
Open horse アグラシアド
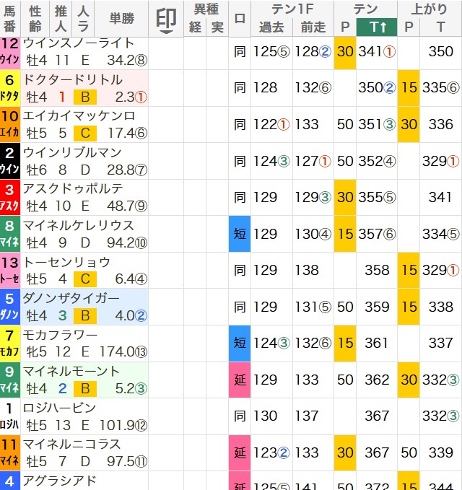click(59, 481)
